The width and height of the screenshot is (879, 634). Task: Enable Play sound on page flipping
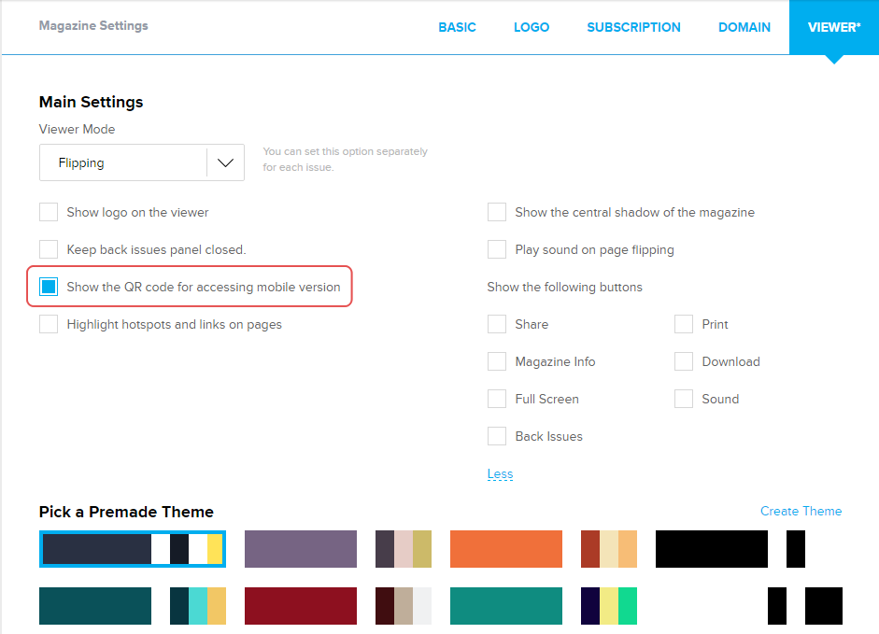497,249
